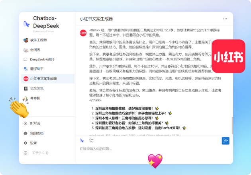Open the 夸夸机 conversation
The image size is (251, 175).
(x=35, y=98)
